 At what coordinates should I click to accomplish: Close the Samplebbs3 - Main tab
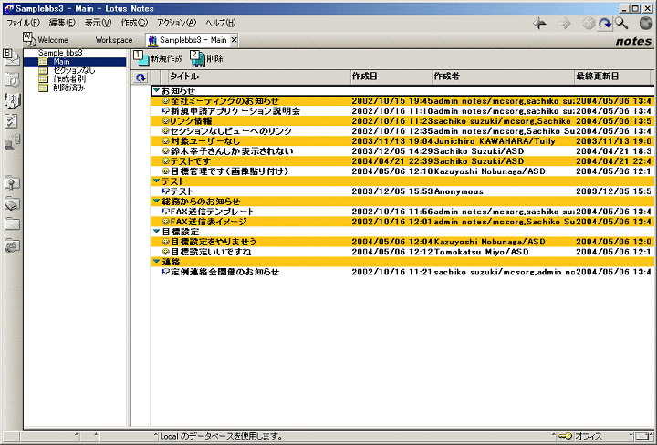(235, 40)
